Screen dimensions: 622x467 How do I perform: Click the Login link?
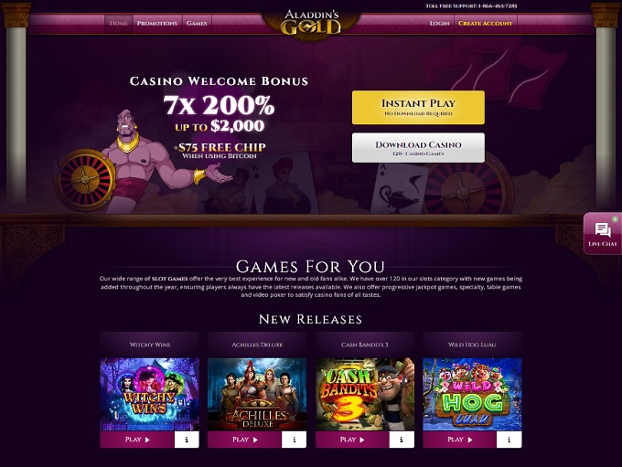[x=440, y=24]
